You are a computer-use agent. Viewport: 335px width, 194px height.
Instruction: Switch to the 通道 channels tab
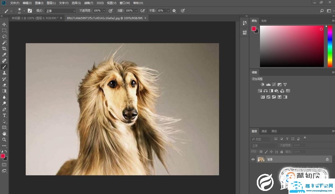(x=264, y=131)
